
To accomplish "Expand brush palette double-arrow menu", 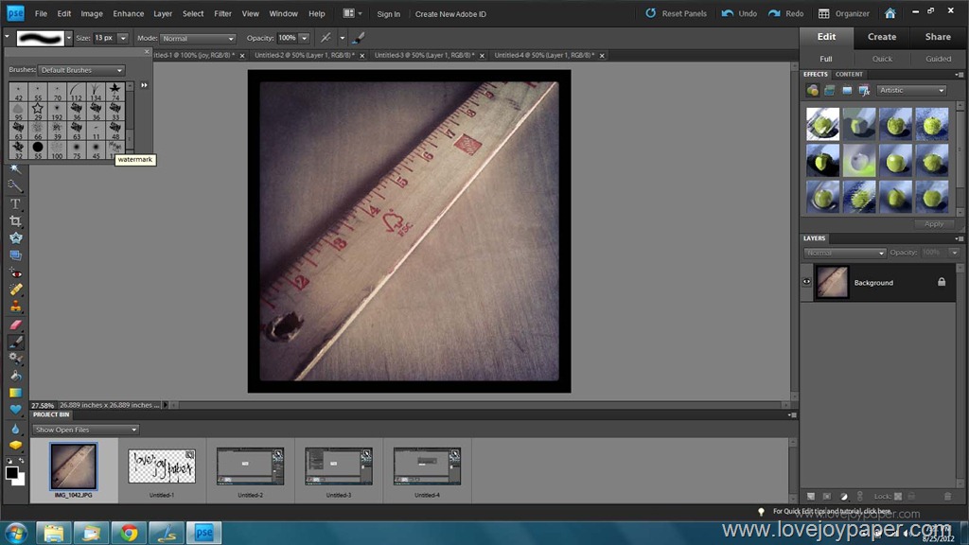I will click(144, 85).
